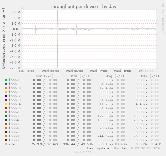Select the loop3 legend label
Screen dimensions: 166x156
14,116
